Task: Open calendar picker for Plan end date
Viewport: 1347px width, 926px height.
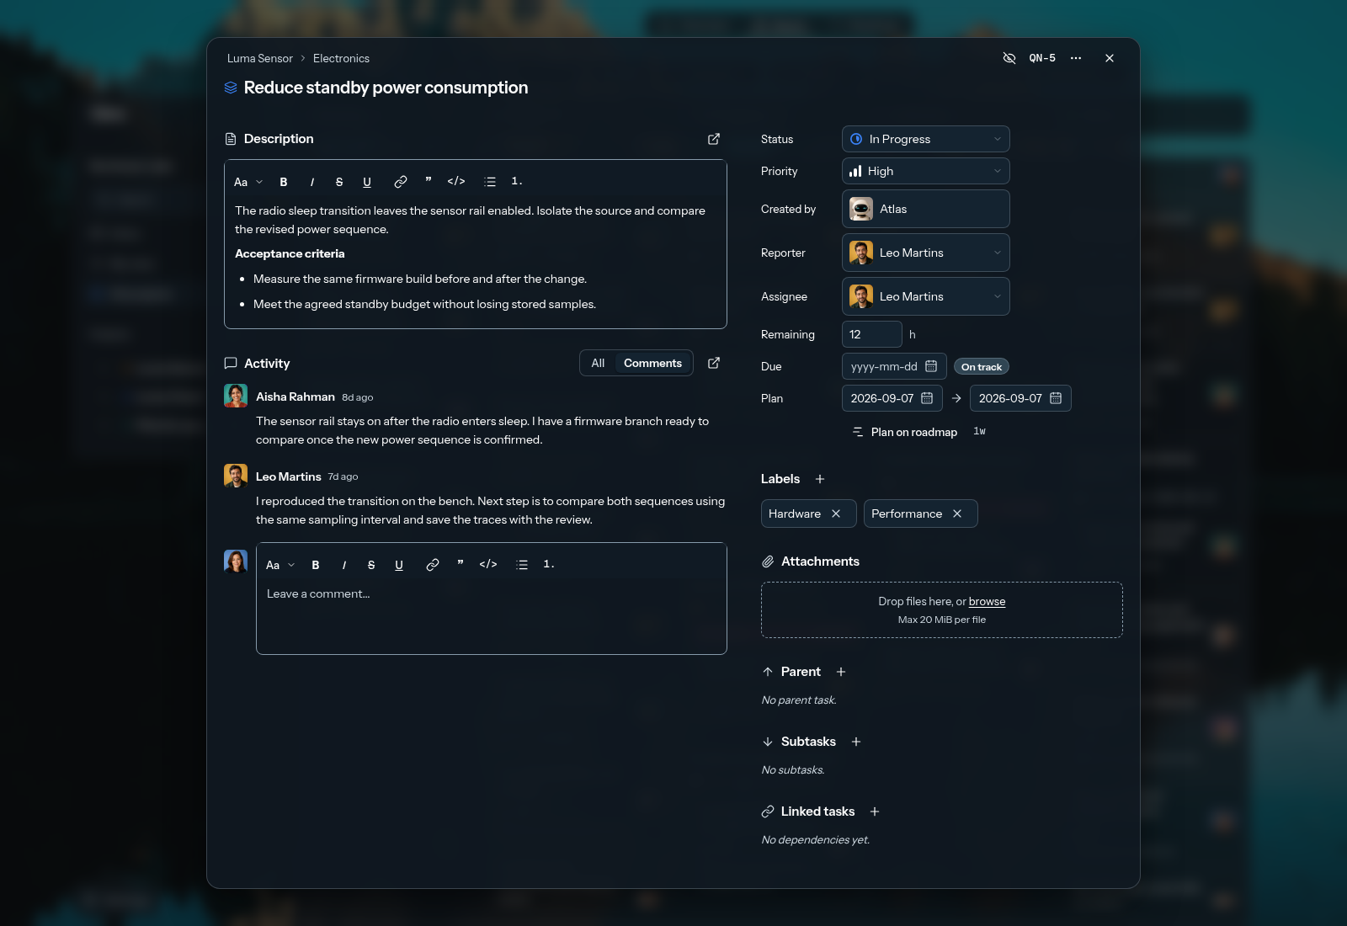Action: click(x=1056, y=398)
